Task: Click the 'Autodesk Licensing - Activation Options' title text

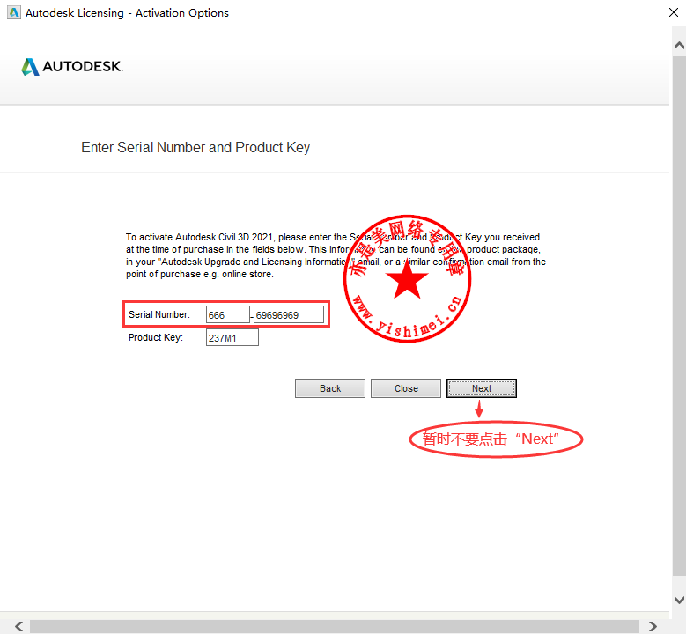Action: pos(127,13)
